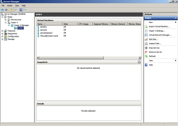Viewport: 178px width, 126px height.
Task: Expand the Configuration tree node
Action: tap(2, 36)
